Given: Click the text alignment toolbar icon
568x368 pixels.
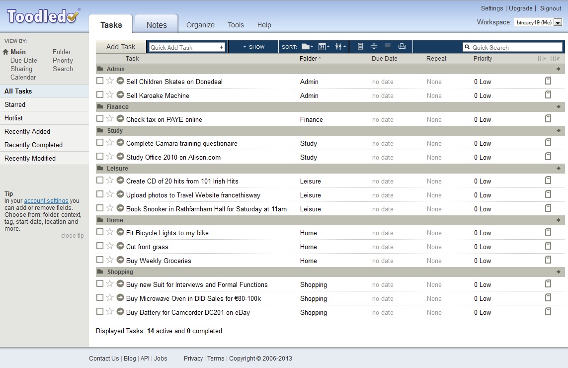Looking at the screenshot, I should [388, 46].
